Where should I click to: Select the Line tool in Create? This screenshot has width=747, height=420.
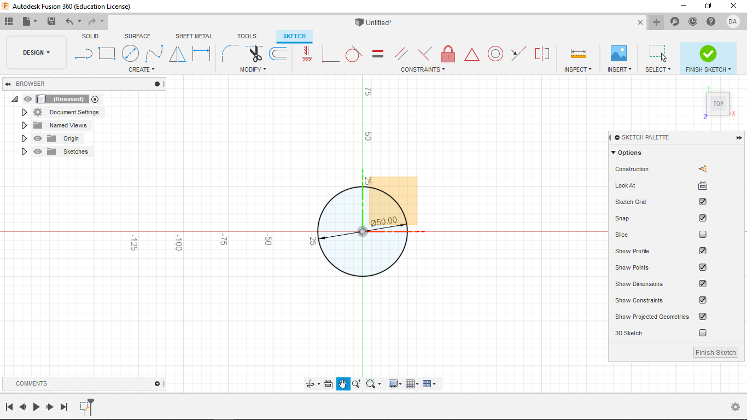[83, 54]
